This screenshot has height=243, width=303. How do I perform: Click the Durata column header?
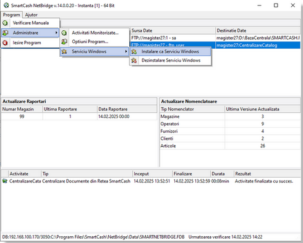[222, 174]
